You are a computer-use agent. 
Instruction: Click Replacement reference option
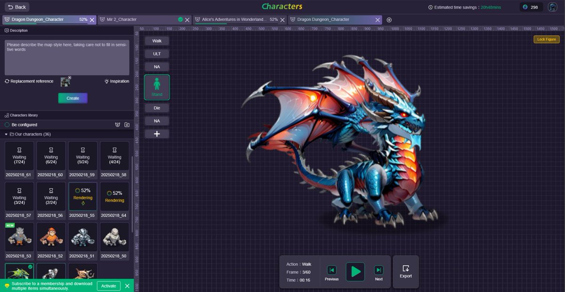29,81
